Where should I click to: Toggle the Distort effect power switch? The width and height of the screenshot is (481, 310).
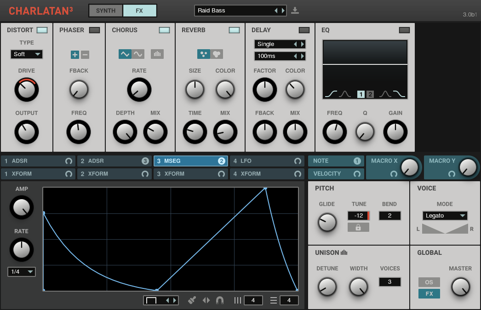(x=42, y=30)
